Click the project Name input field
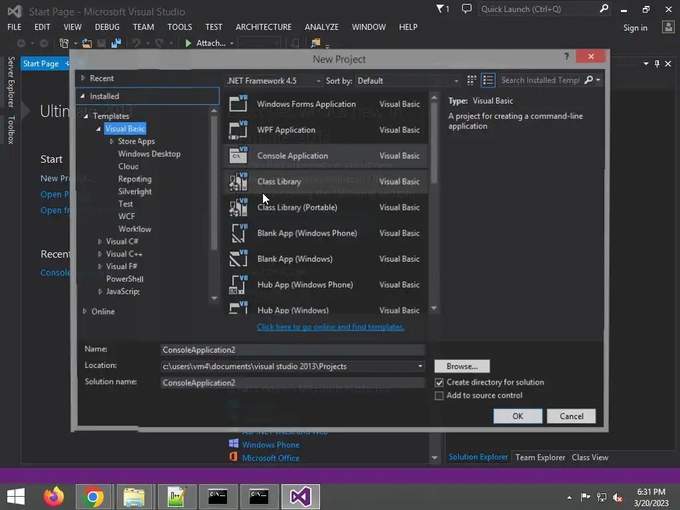 tap(293, 350)
